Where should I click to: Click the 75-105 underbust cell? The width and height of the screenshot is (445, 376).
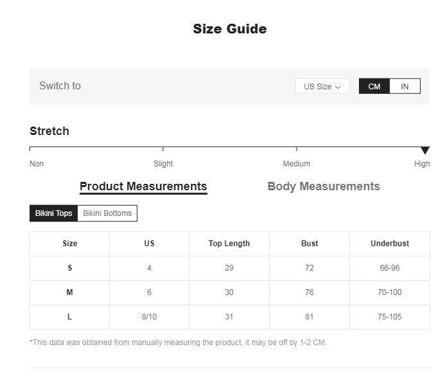[x=390, y=317]
